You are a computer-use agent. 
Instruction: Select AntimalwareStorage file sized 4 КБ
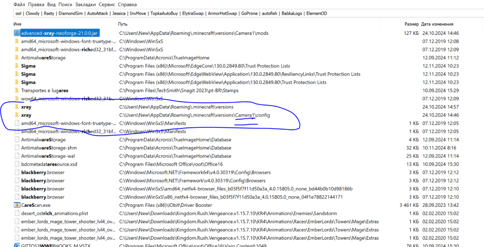pos(43,139)
